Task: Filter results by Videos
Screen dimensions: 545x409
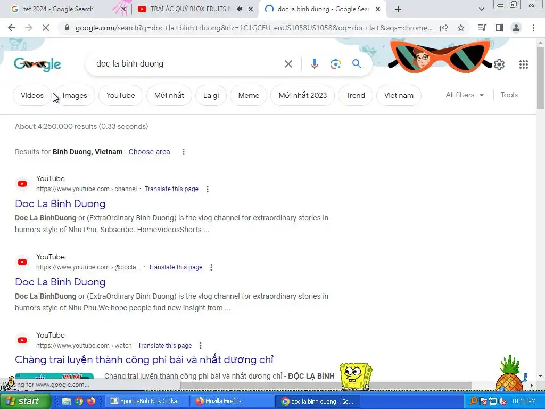Action: pos(32,96)
